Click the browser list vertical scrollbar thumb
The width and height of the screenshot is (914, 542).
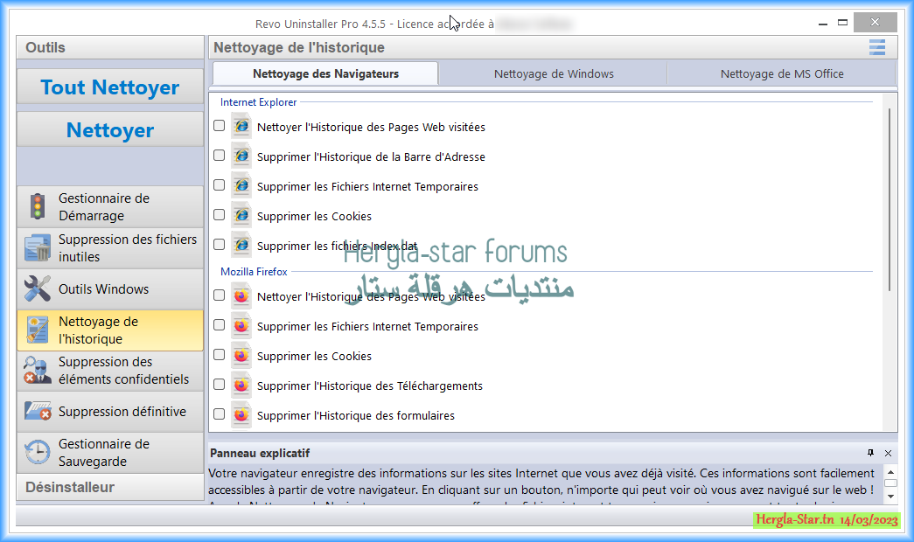[x=890, y=199]
